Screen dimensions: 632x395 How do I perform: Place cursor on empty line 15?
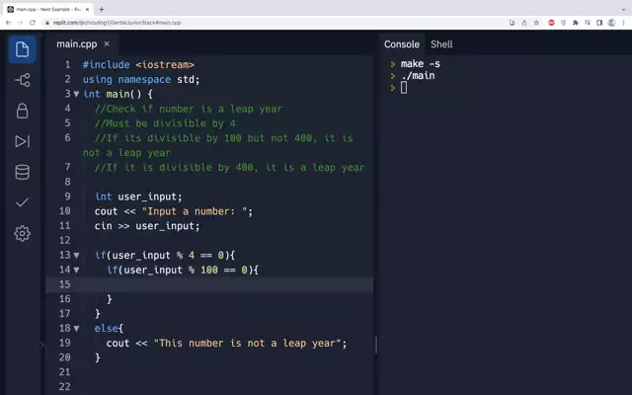(209, 284)
